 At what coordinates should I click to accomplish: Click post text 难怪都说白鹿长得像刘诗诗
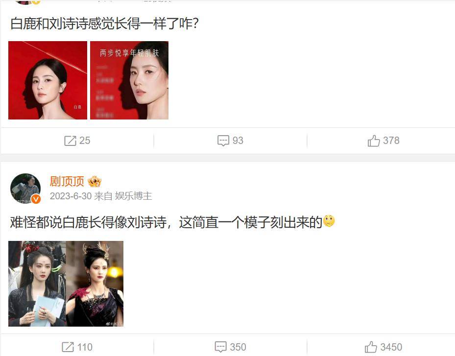[88, 222]
